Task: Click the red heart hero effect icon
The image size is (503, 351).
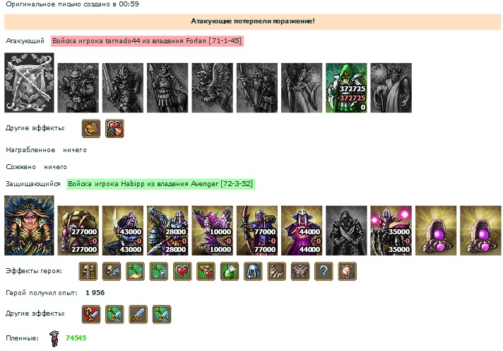Action: [x=182, y=272]
